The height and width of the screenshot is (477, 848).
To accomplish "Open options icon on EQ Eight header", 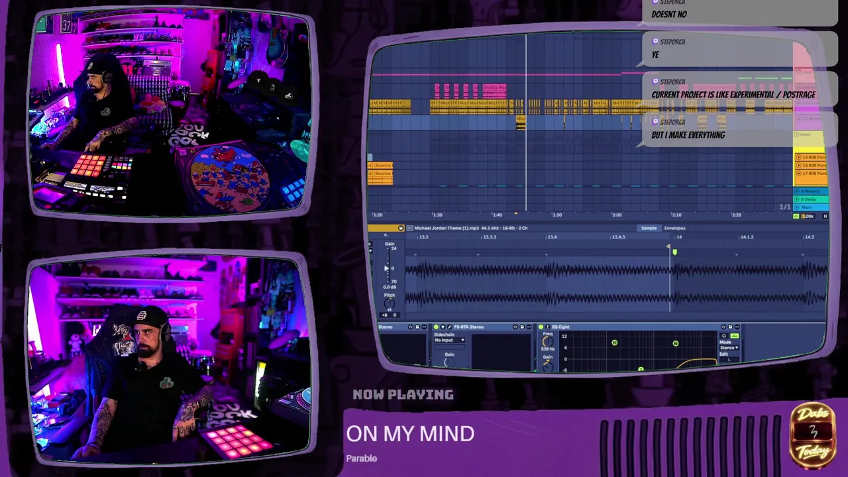I will point(737,327).
